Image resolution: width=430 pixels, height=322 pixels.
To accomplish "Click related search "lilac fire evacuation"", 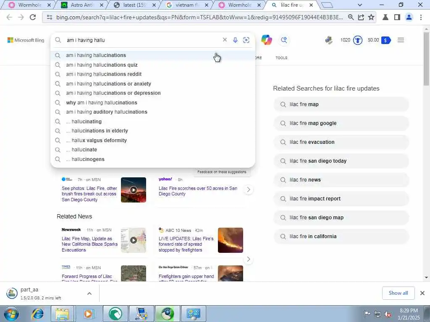I will point(341,142).
